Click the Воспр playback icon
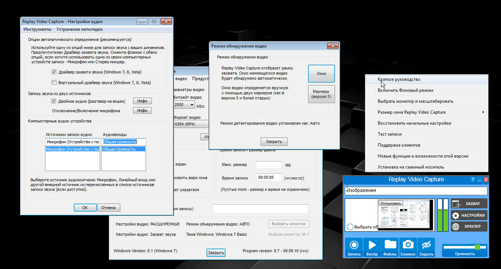This screenshot has height=269, width=501. pyautogui.click(x=372, y=247)
